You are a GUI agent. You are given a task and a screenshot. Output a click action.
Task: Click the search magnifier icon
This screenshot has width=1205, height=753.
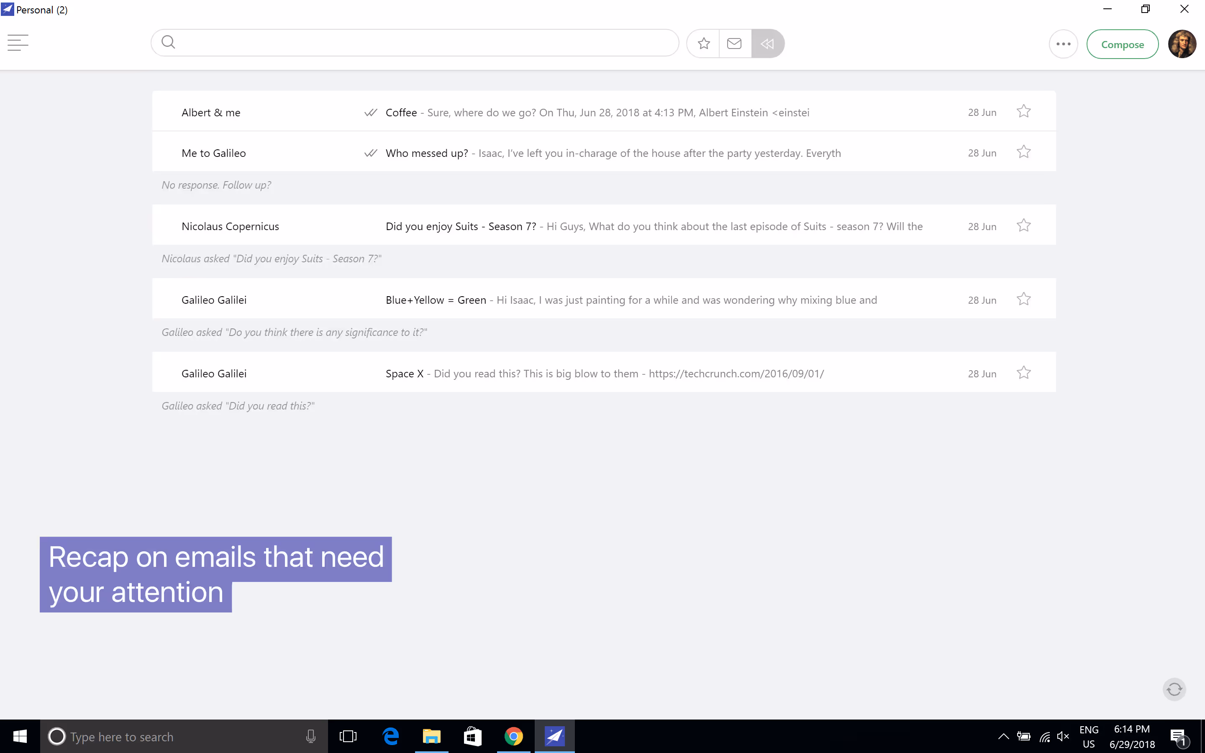(168, 42)
